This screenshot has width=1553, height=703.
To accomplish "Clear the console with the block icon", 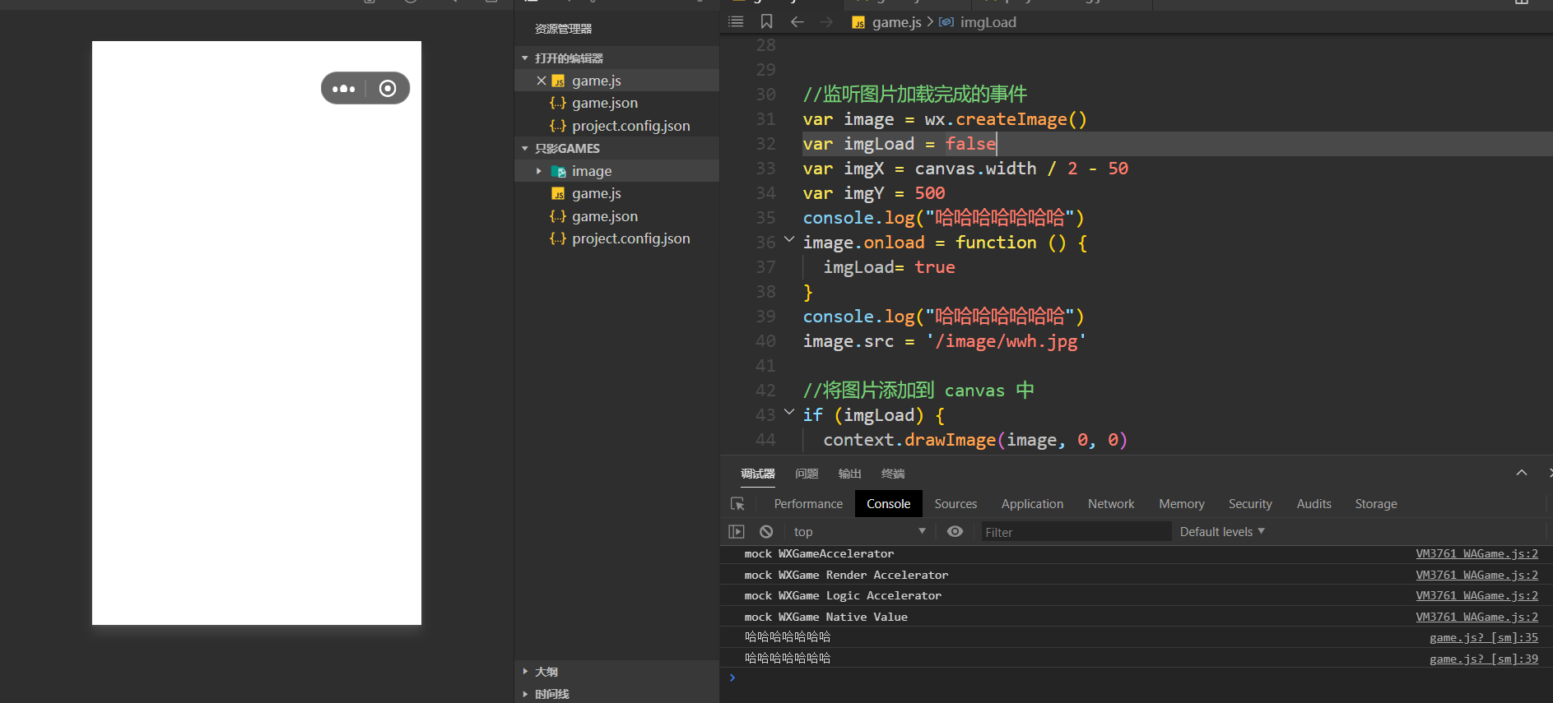I will 766,532.
